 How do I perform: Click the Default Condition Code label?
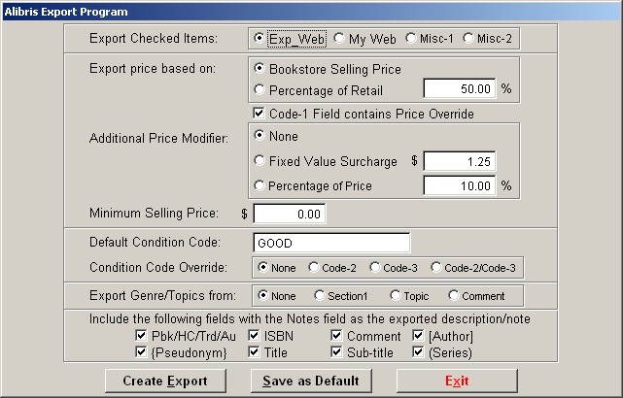click(155, 242)
